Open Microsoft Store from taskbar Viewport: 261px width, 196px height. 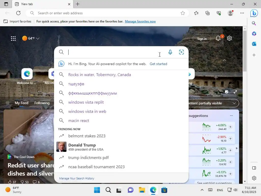(164, 190)
